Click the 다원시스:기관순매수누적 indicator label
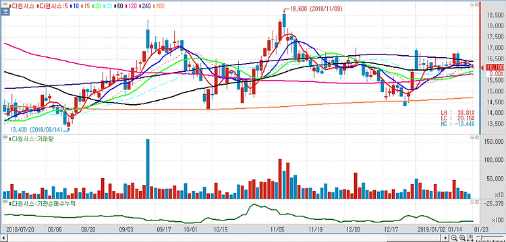Viewport: 506px width, 242px height. coord(42,204)
